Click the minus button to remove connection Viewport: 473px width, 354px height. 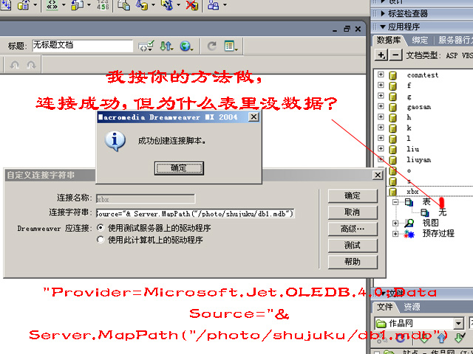pos(396,55)
